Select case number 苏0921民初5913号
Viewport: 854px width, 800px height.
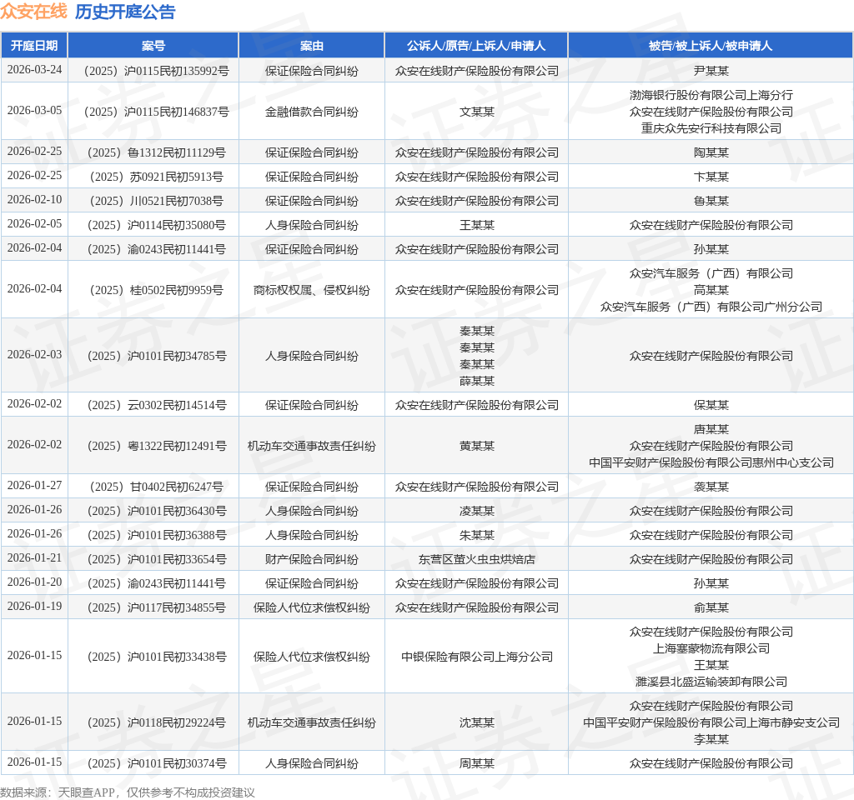click(x=156, y=177)
